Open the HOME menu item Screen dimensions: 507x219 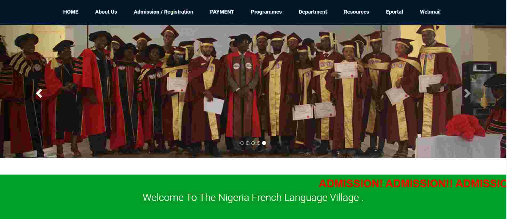(x=71, y=12)
